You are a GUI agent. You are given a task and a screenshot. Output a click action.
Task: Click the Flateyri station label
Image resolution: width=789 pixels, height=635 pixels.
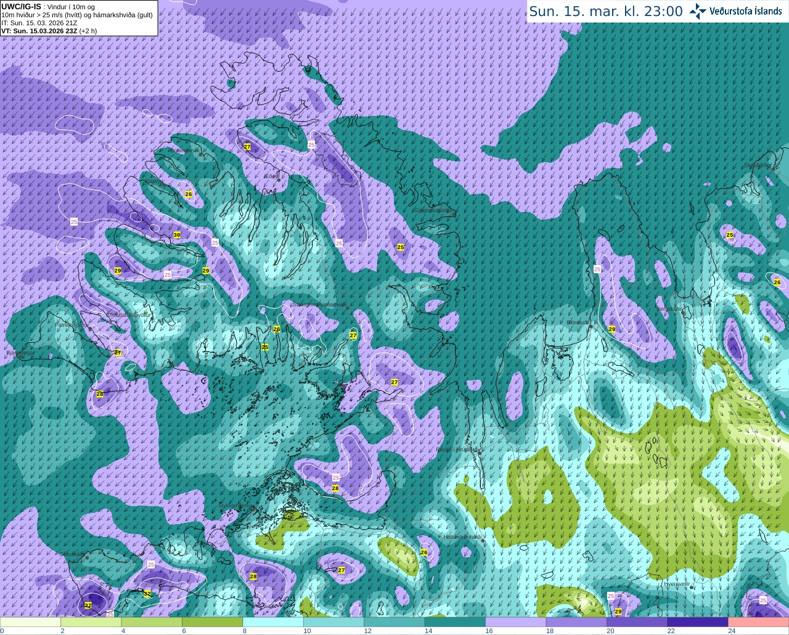click(154, 181)
